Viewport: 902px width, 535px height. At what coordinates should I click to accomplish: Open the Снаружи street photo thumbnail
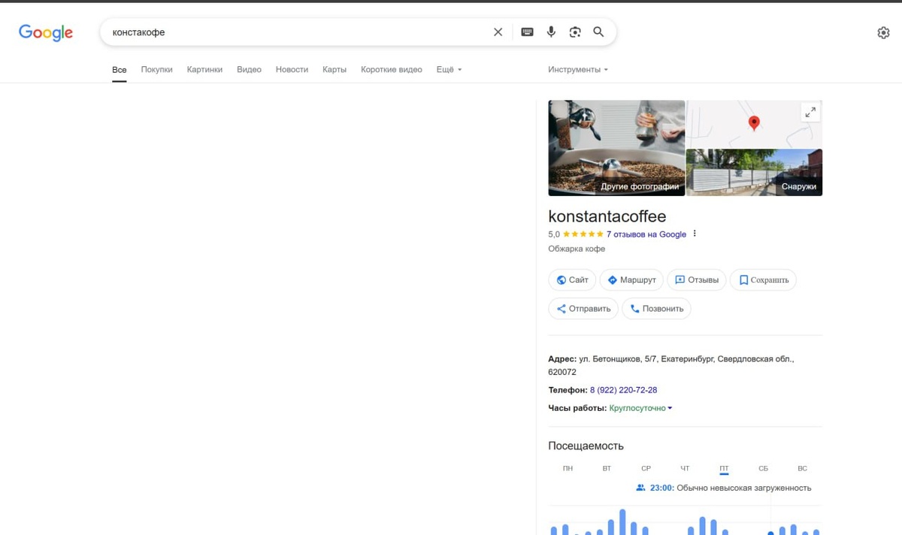[x=754, y=172]
